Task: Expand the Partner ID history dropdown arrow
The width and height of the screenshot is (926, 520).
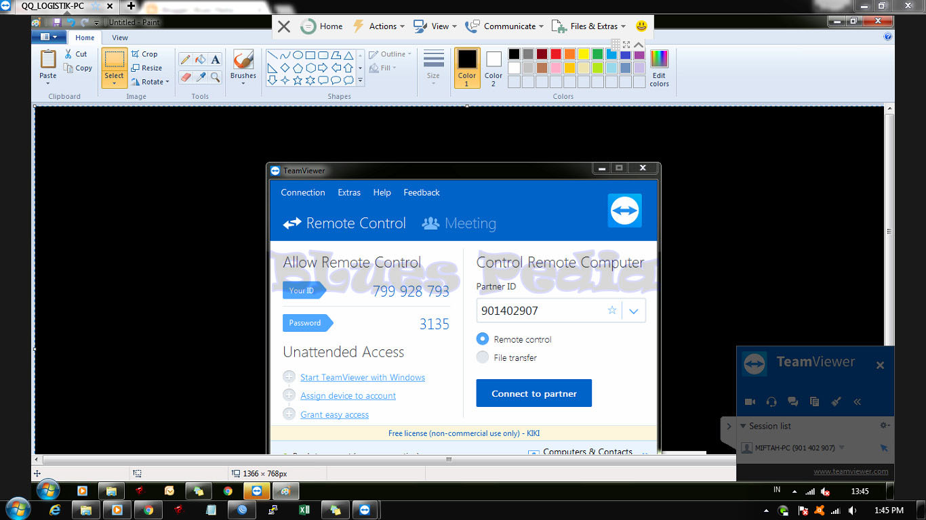Action: click(x=634, y=311)
